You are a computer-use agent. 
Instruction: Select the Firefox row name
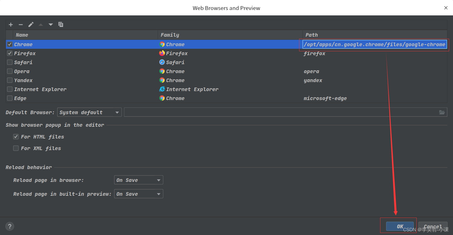(x=25, y=53)
